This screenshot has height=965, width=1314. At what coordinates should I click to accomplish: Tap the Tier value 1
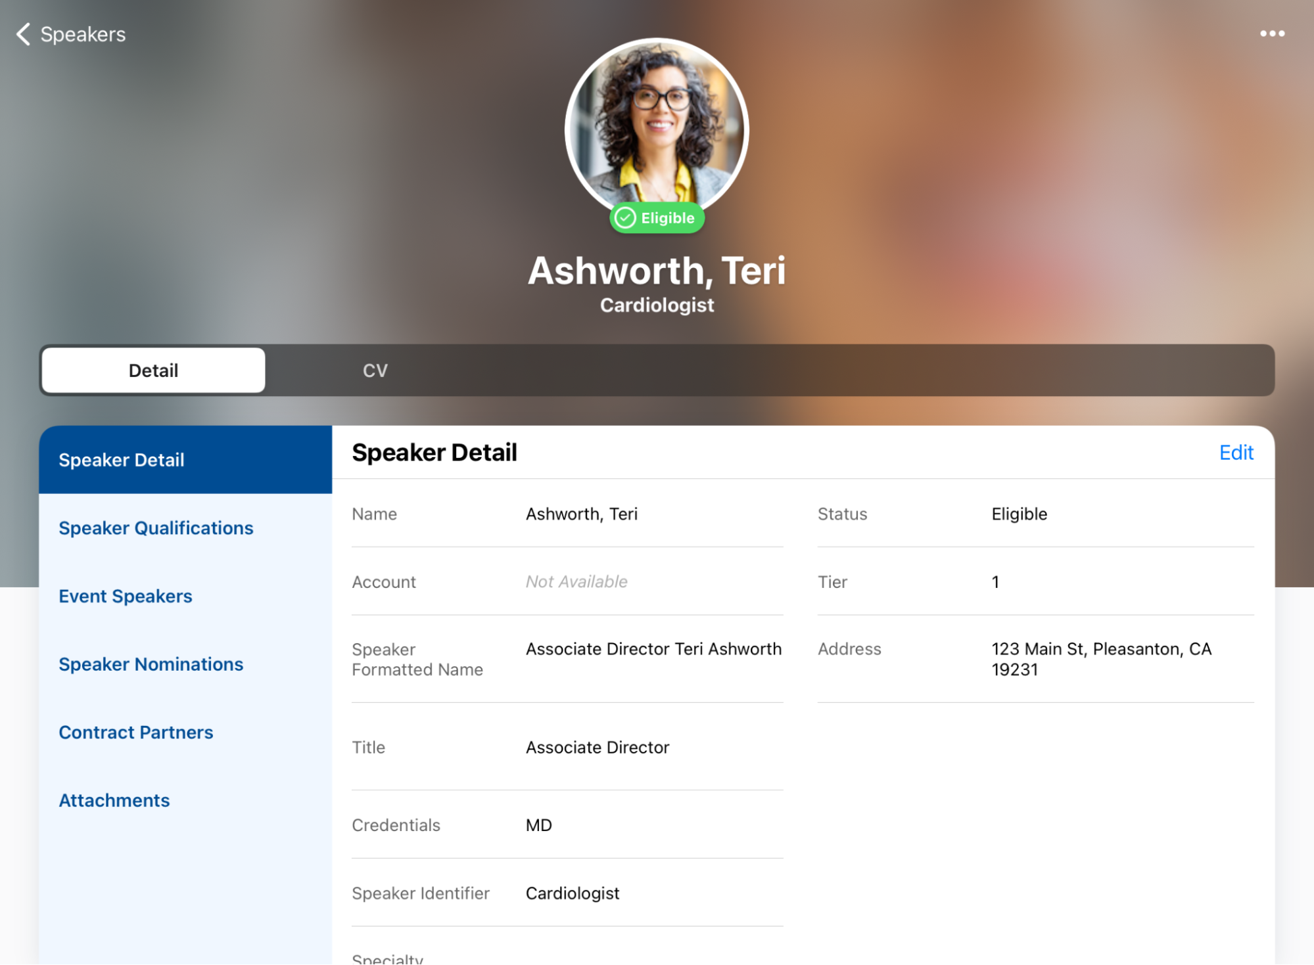click(995, 582)
